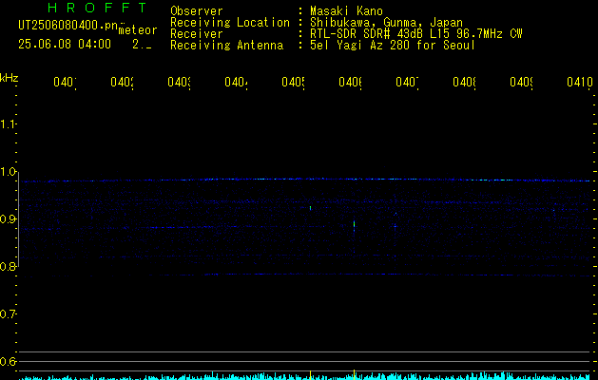Image resolution: width=598 pixels, height=380 pixels.
Task: Click the faint echo near 0407
Action: (395, 226)
